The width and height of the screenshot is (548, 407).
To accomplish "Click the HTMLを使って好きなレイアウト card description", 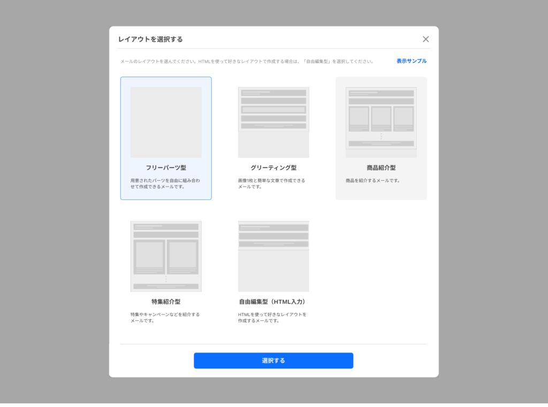I will point(272,318).
